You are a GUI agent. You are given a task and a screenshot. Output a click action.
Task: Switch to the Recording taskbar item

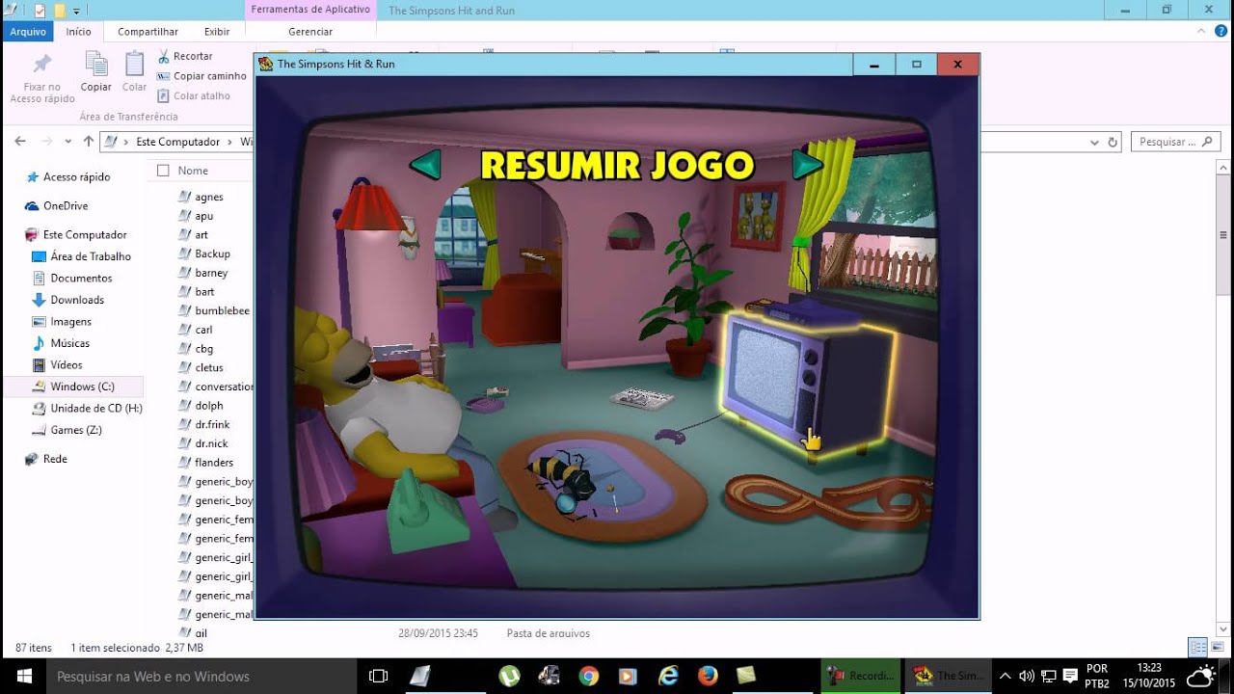point(861,676)
